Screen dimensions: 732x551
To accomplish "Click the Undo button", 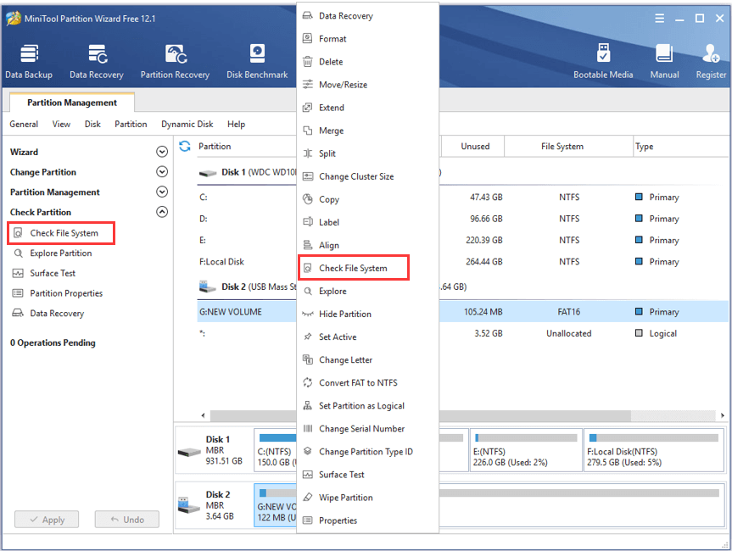I will click(x=126, y=519).
